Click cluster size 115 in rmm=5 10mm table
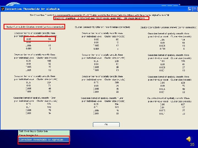Viewport: 198px width, 148px height. [x=117, y=107]
